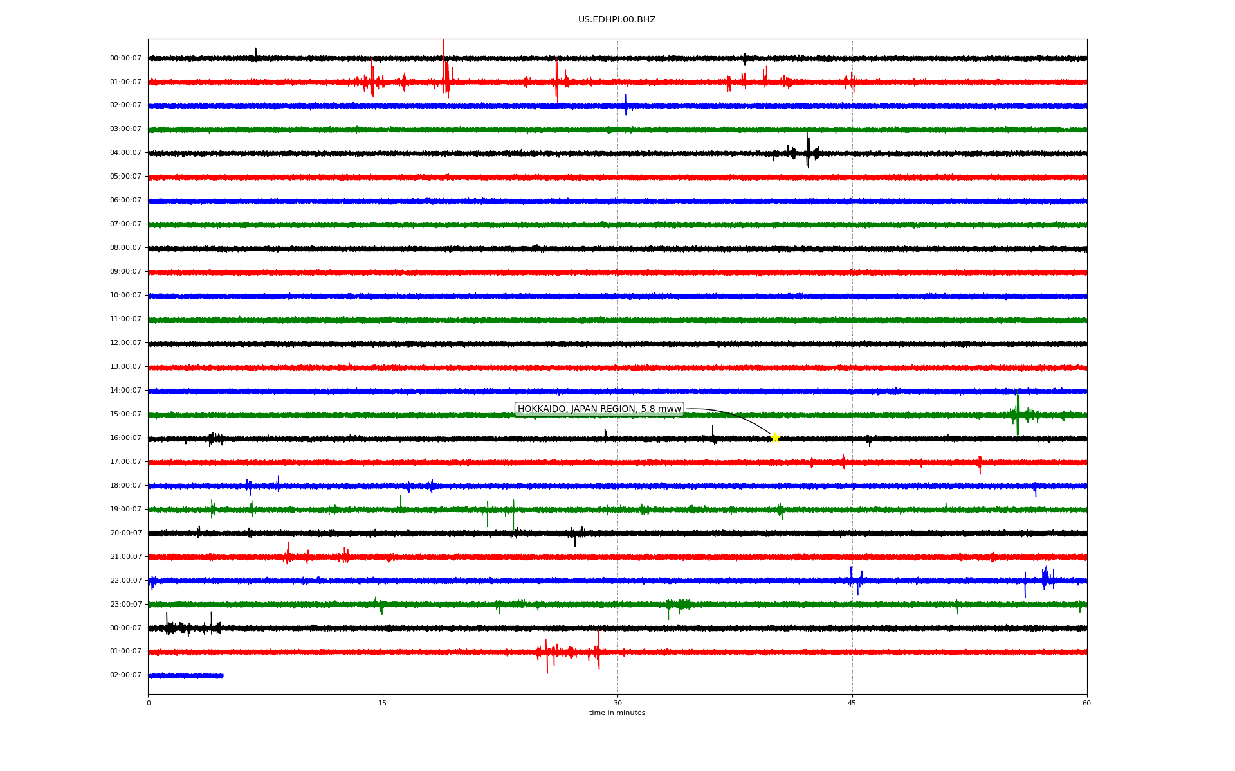Image resolution: width=1235 pixels, height=771 pixels.
Task: Click the 45 minute x-axis tick label
Action: [852, 703]
